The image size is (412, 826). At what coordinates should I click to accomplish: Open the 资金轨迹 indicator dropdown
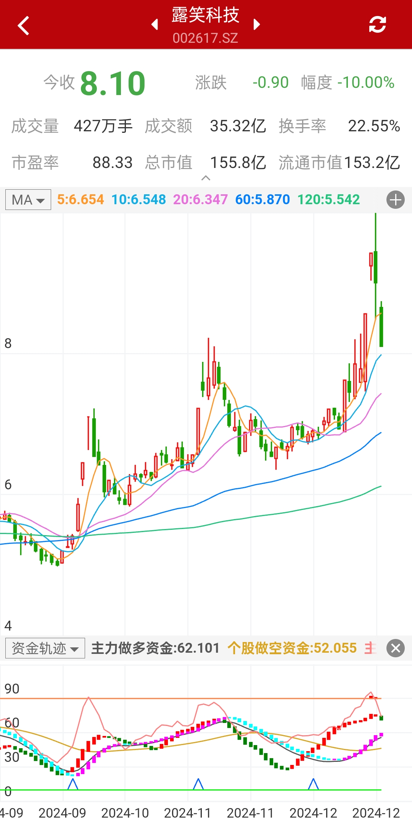click(45, 648)
